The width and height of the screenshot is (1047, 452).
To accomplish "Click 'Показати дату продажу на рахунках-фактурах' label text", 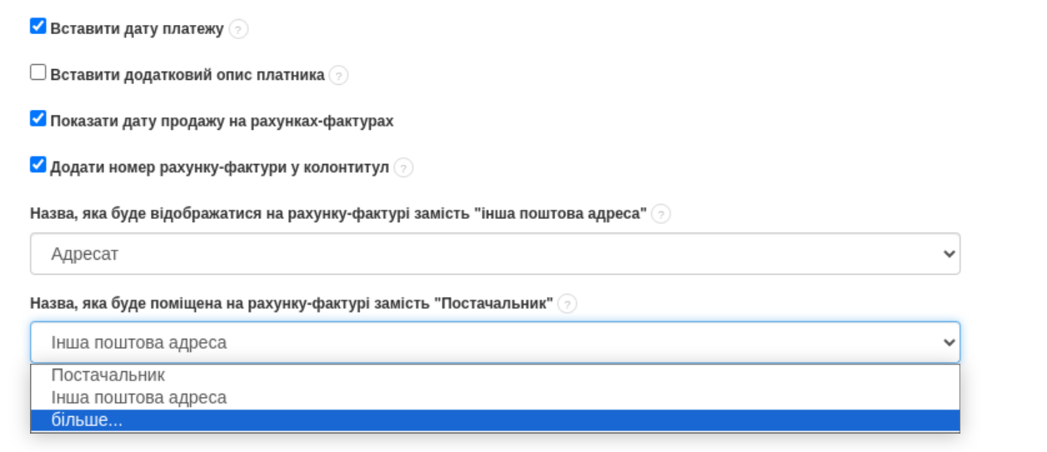I will [x=222, y=121].
